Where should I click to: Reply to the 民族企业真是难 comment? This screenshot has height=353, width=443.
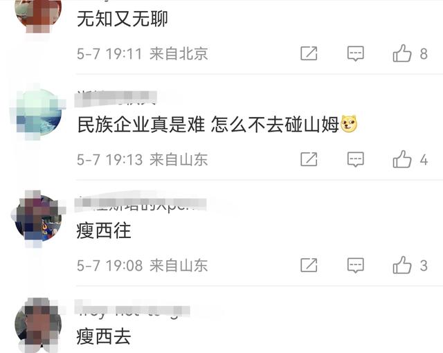(x=355, y=160)
